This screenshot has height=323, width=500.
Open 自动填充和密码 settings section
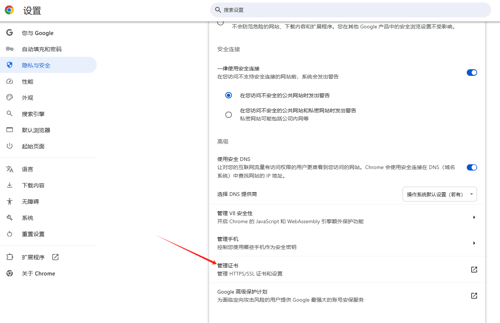click(x=48, y=49)
